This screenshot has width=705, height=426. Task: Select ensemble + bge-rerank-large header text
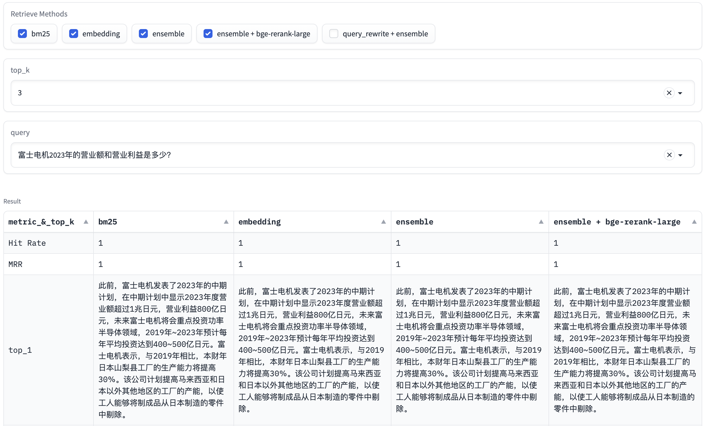pos(617,222)
